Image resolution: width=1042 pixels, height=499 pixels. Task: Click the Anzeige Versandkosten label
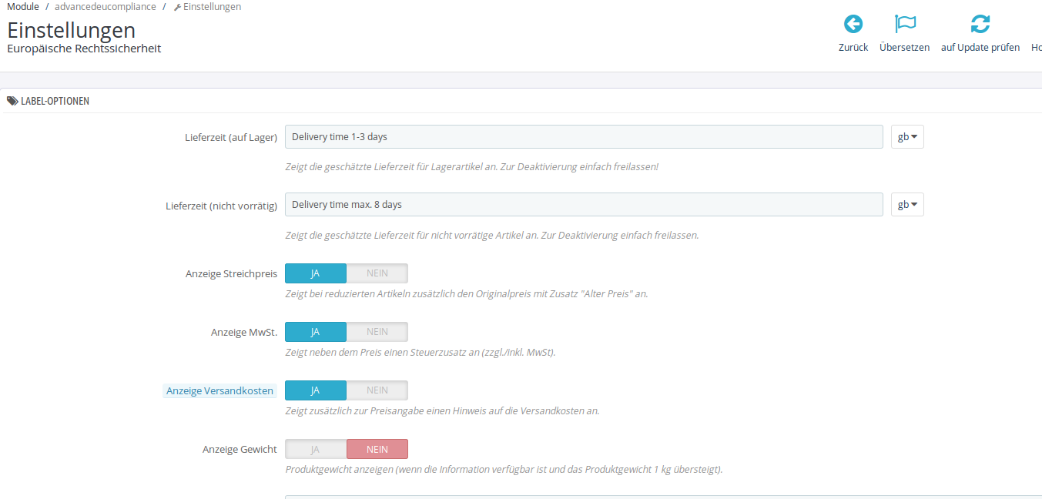click(x=220, y=391)
